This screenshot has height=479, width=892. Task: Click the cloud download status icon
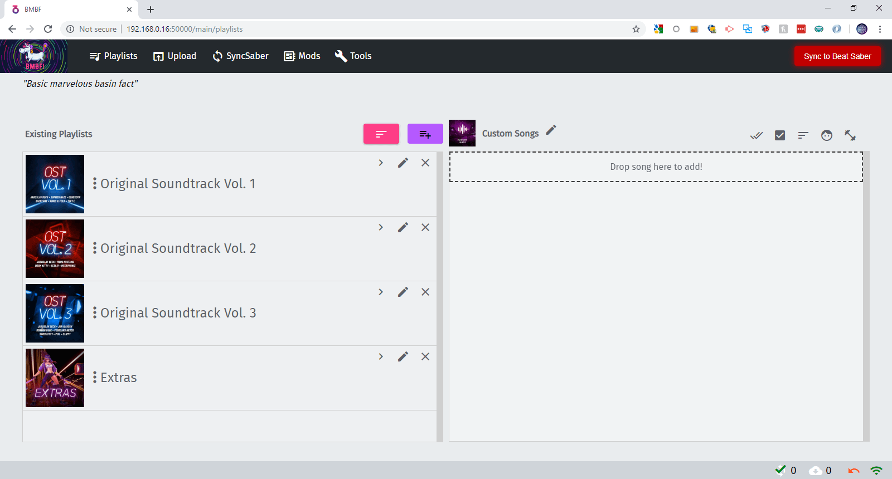tap(816, 471)
